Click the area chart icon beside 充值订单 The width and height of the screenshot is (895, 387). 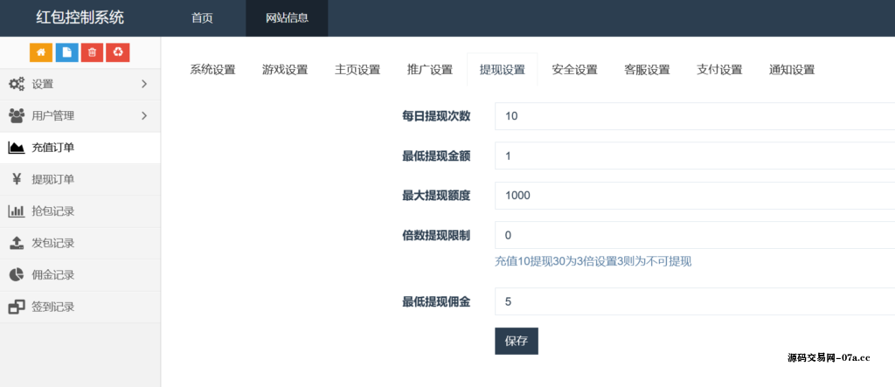point(17,148)
